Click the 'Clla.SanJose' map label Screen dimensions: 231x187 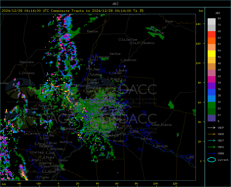pyautogui.click(x=128, y=40)
